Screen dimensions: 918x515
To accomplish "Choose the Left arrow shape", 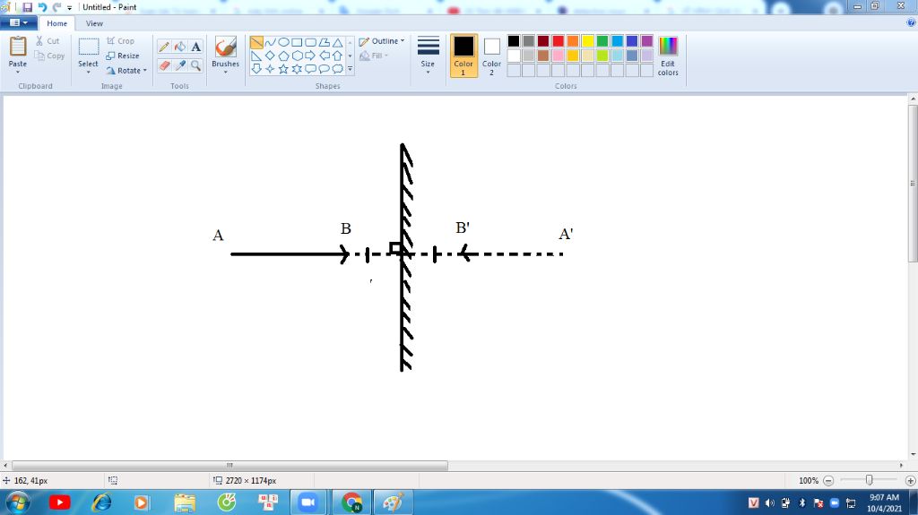I will 324,56.
